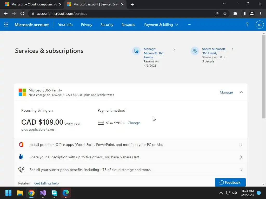Image resolution: width=266 pixels, height=199 pixels.
Task: Click the Services & subscriptions heading
Action: pos(49,51)
